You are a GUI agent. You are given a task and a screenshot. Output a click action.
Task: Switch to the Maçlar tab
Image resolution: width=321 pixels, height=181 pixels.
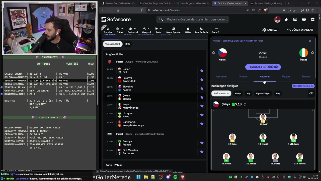pos(286,76)
